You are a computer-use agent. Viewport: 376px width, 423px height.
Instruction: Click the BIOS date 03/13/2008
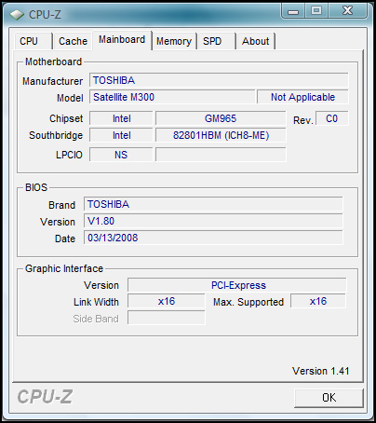[x=213, y=238]
